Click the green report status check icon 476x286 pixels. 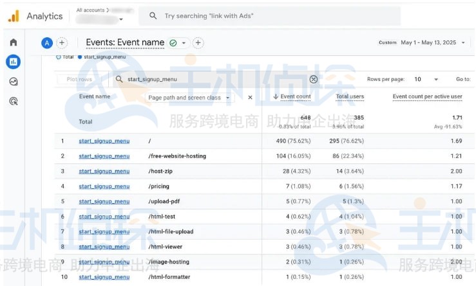[x=173, y=43]
